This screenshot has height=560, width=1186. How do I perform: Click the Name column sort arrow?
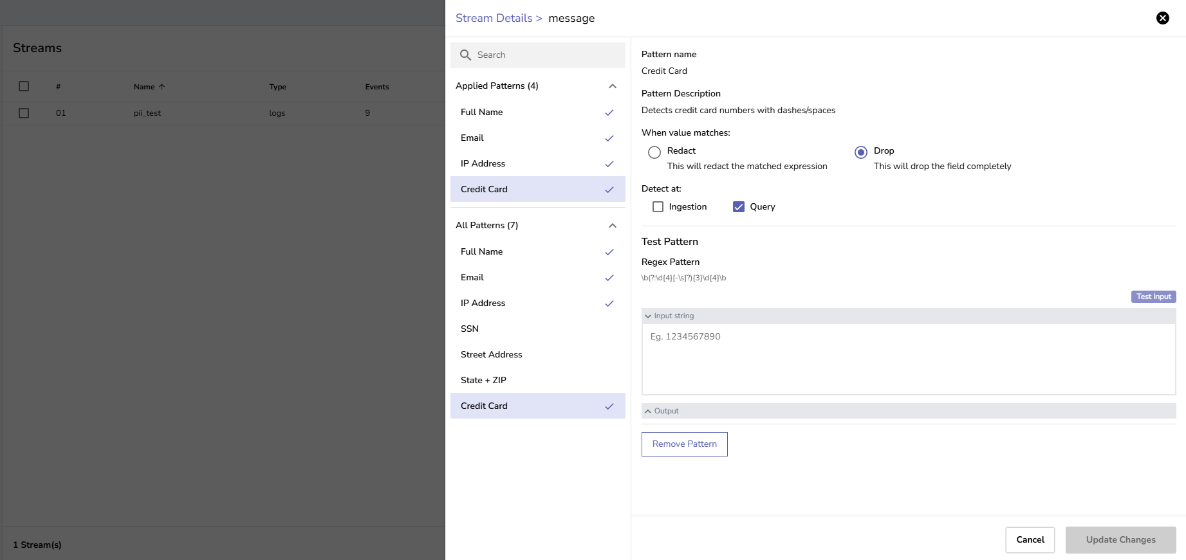[x=162, y=87]
